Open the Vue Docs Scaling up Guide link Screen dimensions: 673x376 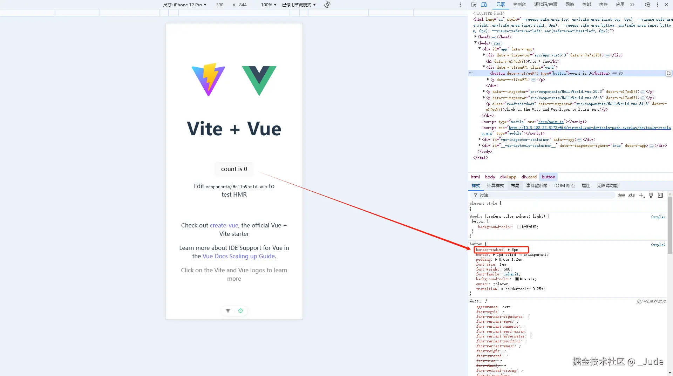[x=238, y=256]
